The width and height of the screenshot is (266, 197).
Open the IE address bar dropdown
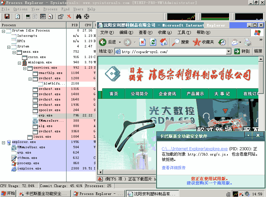tap(229, 51)
